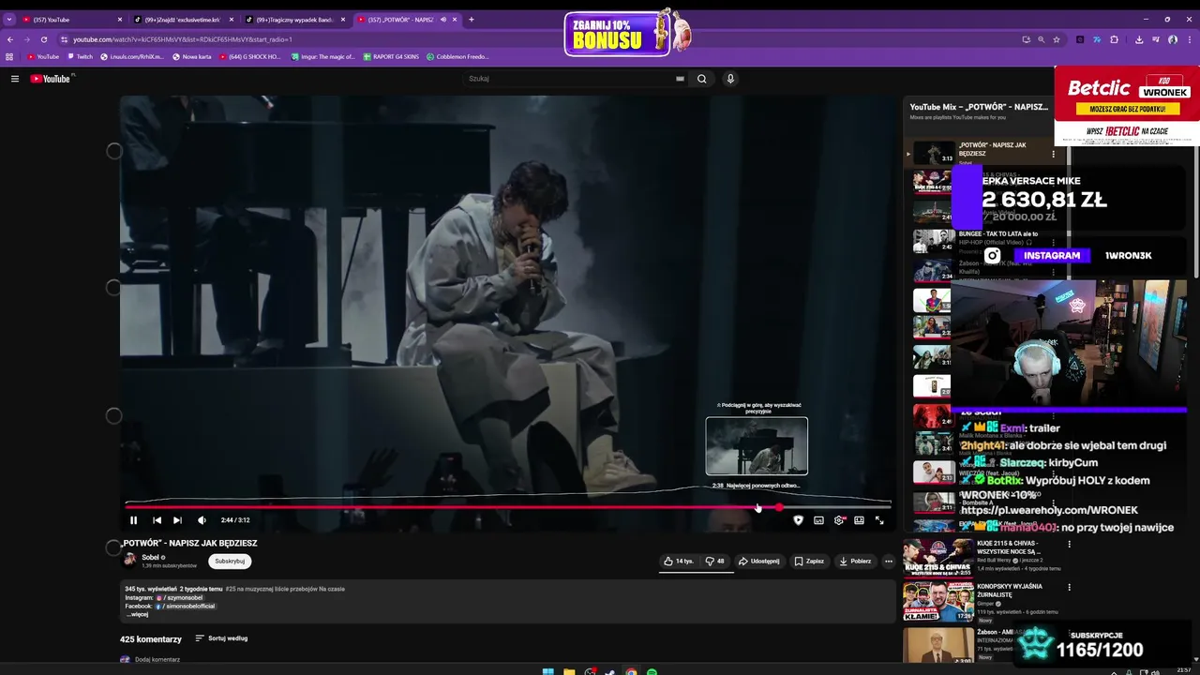
Task: Open browser profile avatar
Action: coord(1173,39)
